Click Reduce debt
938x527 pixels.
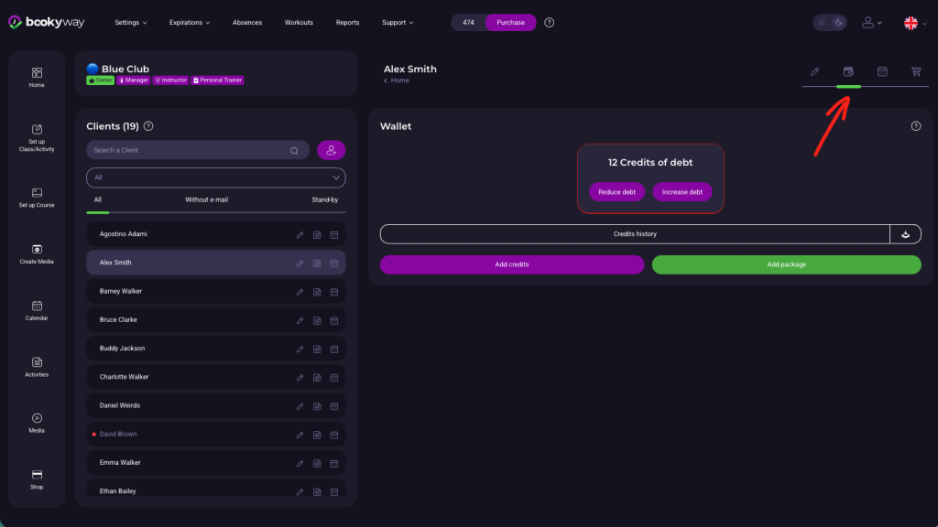[616, 192]
